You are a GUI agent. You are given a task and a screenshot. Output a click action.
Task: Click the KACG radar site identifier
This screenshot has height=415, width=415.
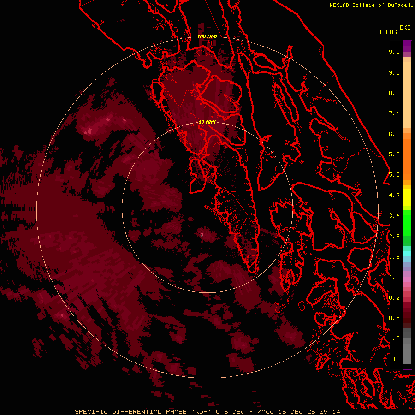(266, 412)
